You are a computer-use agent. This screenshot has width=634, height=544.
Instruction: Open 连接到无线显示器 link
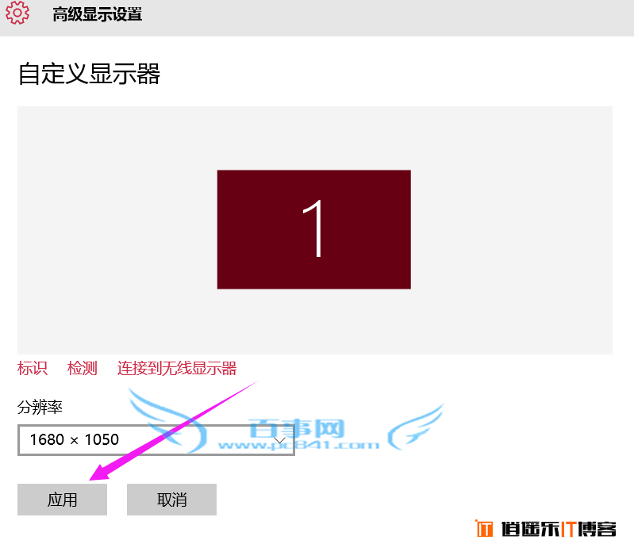pyautogui.click(x=177, y=368)
